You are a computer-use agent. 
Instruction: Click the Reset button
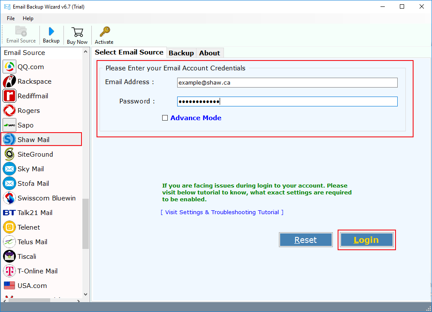pos(305,240)
